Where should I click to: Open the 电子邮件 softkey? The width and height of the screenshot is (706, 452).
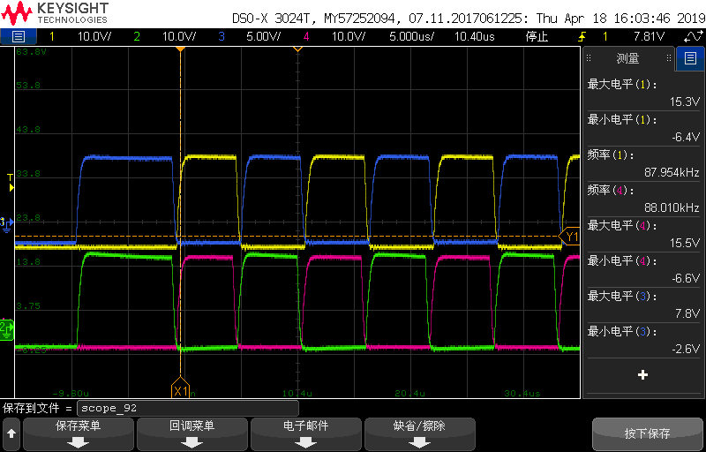click(306, 433)
